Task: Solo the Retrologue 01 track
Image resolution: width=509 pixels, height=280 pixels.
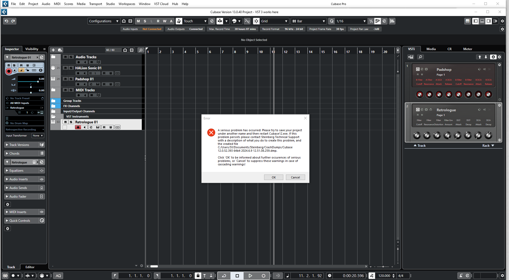Action: (71, 122)
